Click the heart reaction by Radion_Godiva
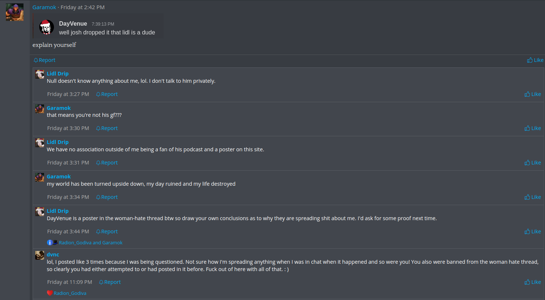The height and width of the screenshot is (300, 545). pos(50,293)
